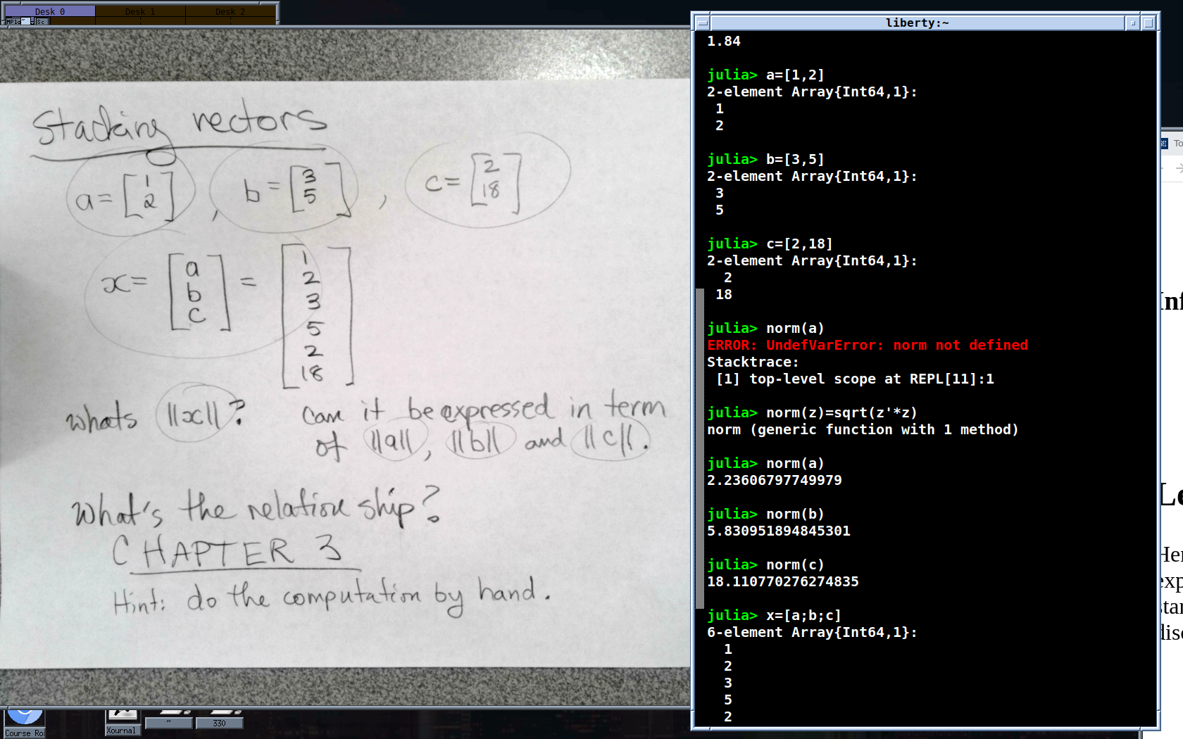Screen dimensions: 1183x739
Task: Maximize the liberty:~ terminal window
Action: point(1148,23)
